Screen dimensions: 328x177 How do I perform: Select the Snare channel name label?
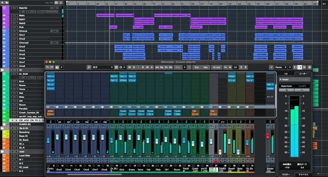pos(131,170)
